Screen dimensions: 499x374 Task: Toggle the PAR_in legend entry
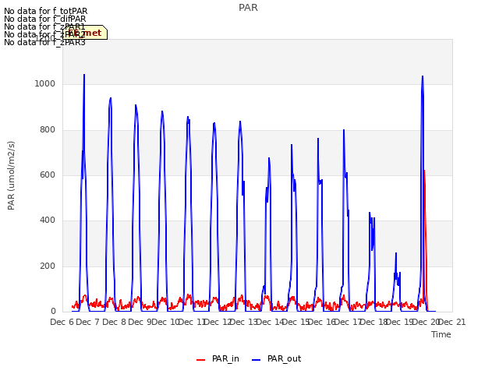click(218, 359)
